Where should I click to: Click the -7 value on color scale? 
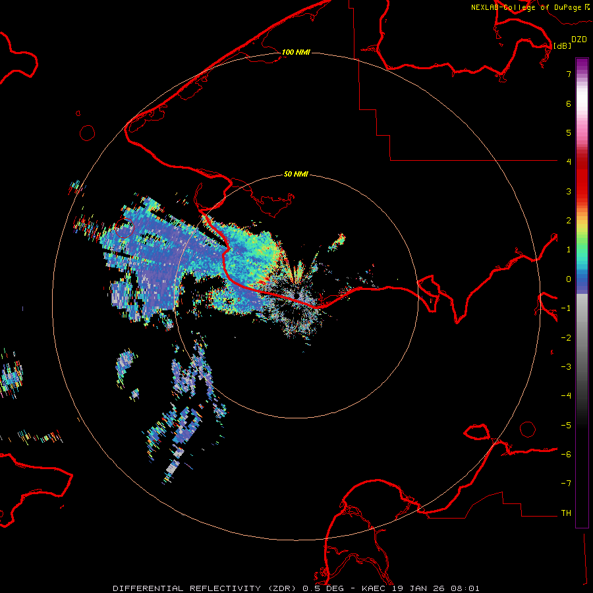[x=566, y=484]
